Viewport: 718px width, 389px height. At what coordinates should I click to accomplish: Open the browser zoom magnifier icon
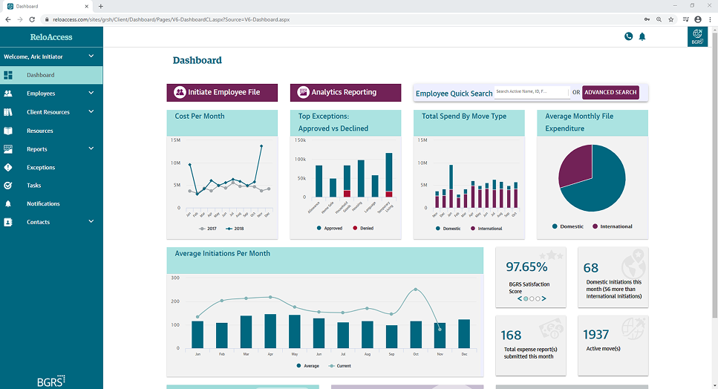click(659, 19)
